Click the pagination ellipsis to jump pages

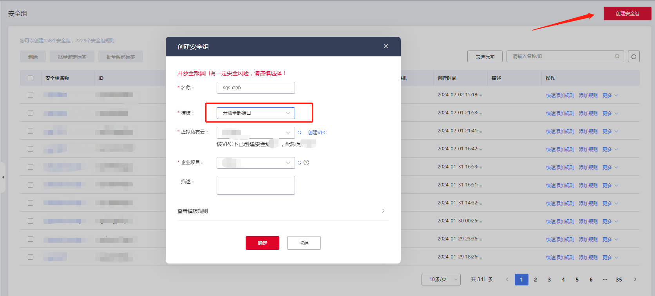[605, 280]
